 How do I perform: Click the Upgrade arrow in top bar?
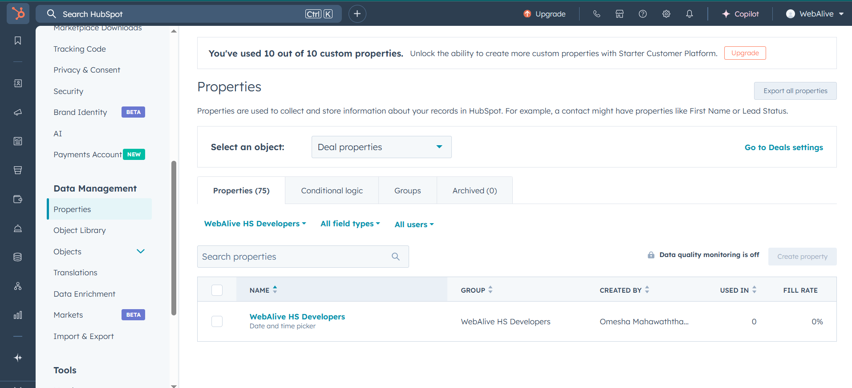(x=527, y=14)
